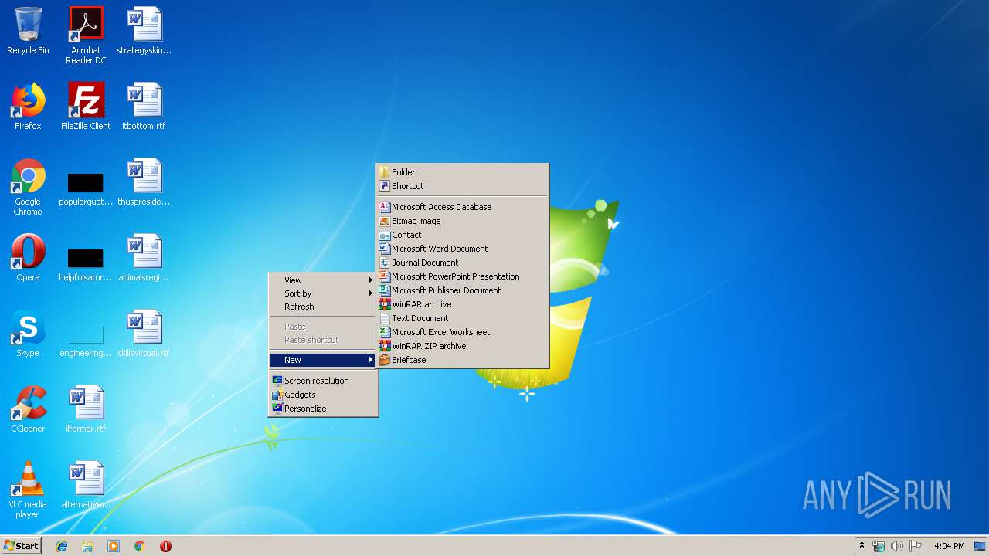Select the thuspreside document icon
The width and height of the screenshot is (989, 556).
click(144, 182)
